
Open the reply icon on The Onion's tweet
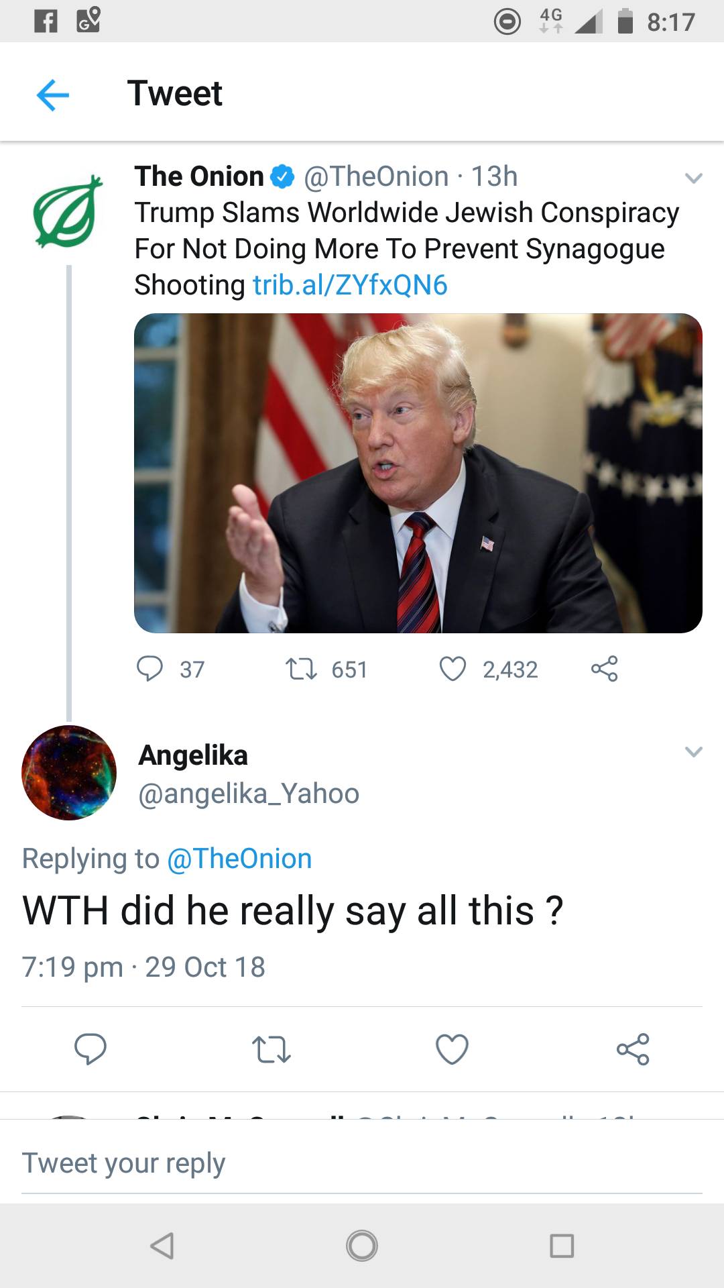coord(153,668)
